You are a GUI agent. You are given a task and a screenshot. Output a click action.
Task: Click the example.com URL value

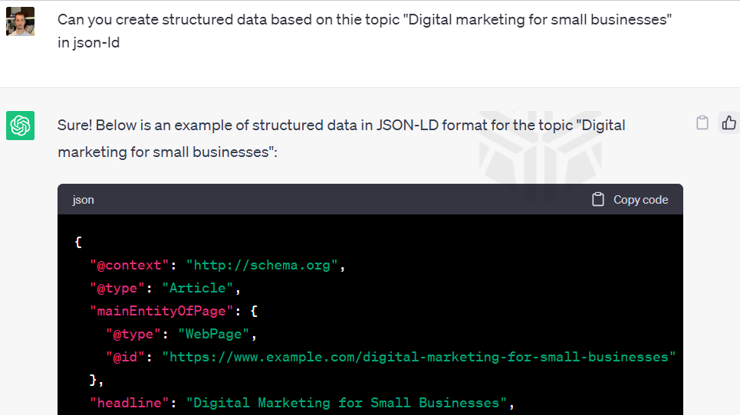coord(419,357)
